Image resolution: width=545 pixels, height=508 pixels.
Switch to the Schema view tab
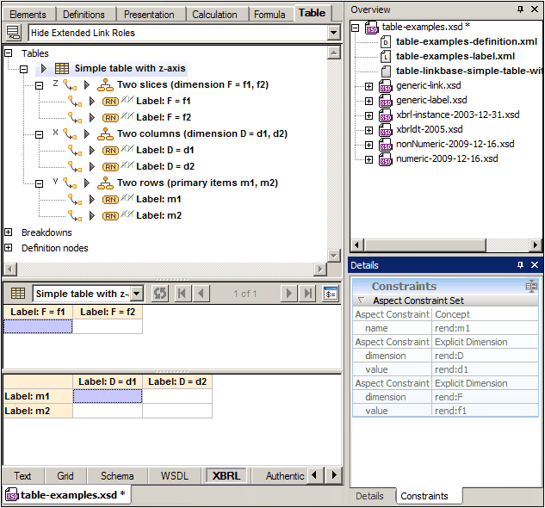tap(117, 475)
